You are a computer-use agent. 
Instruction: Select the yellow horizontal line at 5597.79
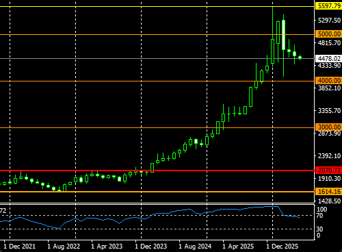click(x=157, y=7)
